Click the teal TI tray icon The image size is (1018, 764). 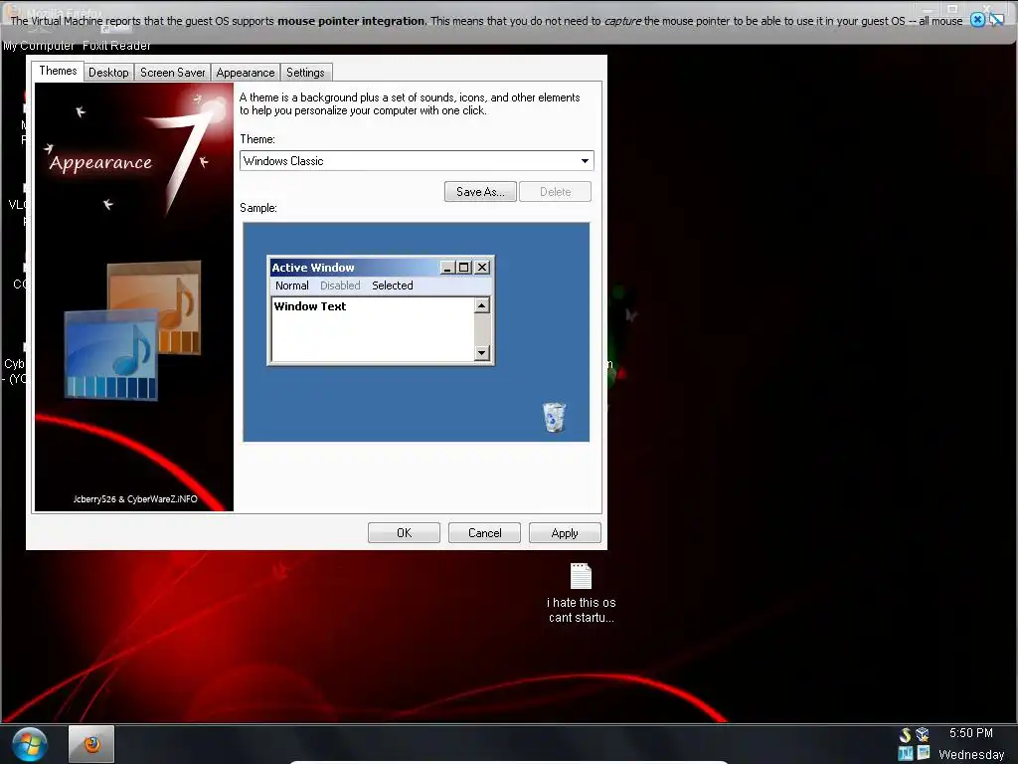point(906,754)
